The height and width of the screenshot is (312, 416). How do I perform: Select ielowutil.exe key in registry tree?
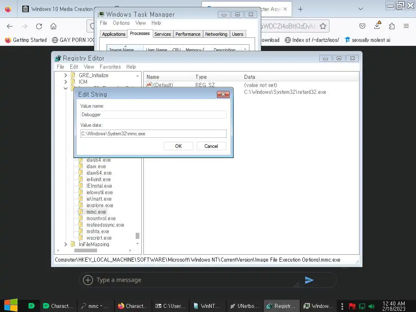[x=100, y=193]
